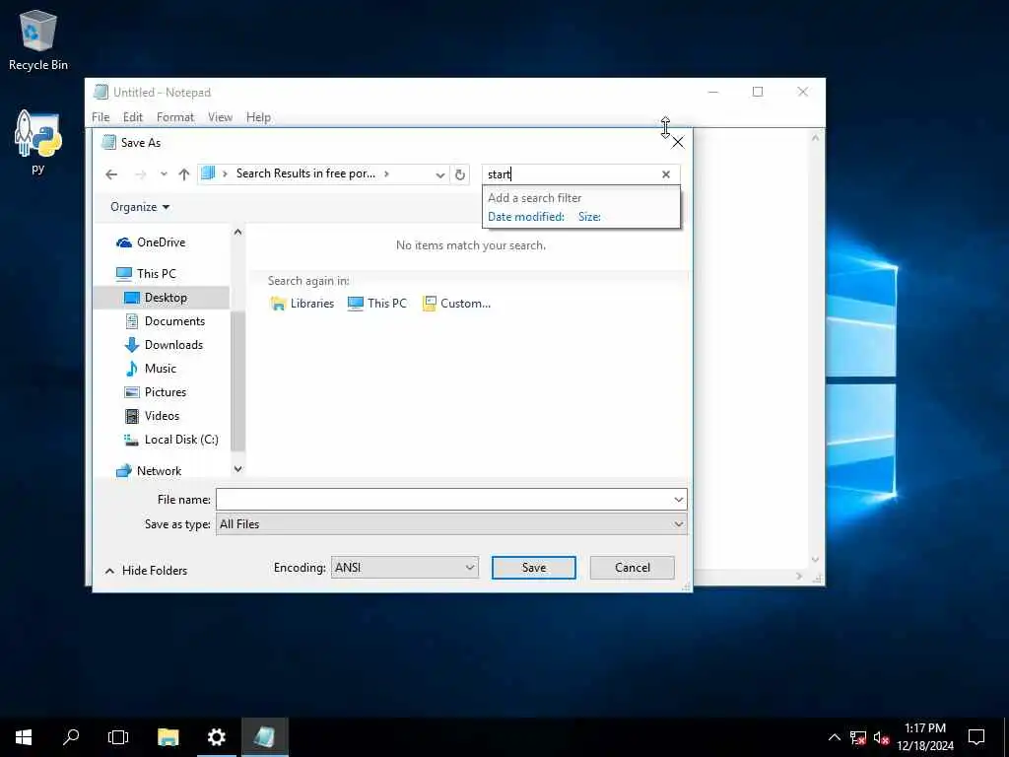Viewport: 1009px width, 757px height.
Task: Expand the address bar previous locations dropdown
Action: point(440,174)
